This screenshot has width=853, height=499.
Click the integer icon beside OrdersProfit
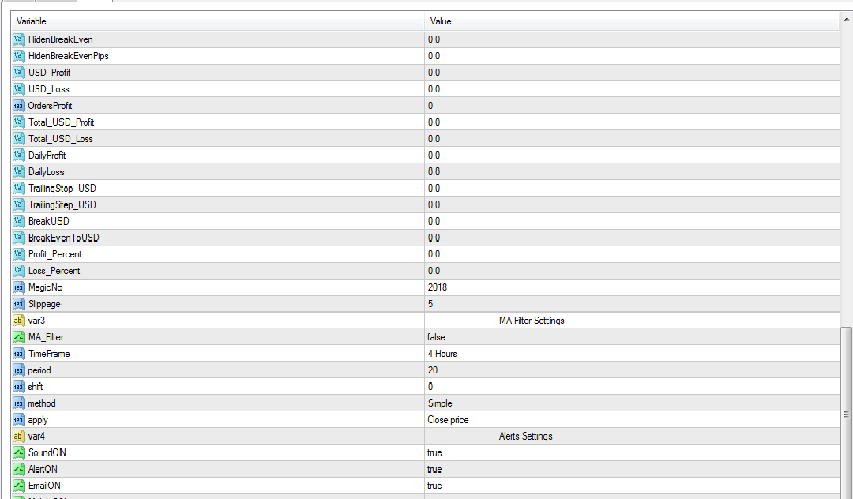coord(18,106)
